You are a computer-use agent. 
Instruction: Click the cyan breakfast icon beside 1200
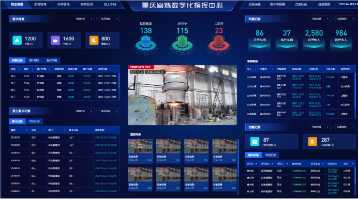(17, 40)
